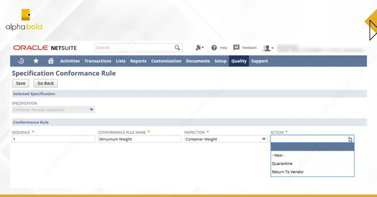The image size is (377, 197).
Task: Click the INSPECTION field label
Action: (x=194, y=132)
